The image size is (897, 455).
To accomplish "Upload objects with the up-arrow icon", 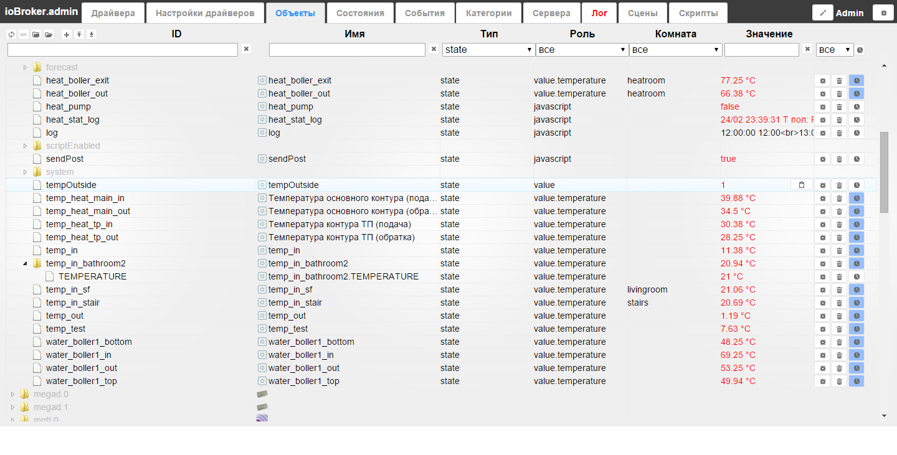I will (x=79, y=35).
